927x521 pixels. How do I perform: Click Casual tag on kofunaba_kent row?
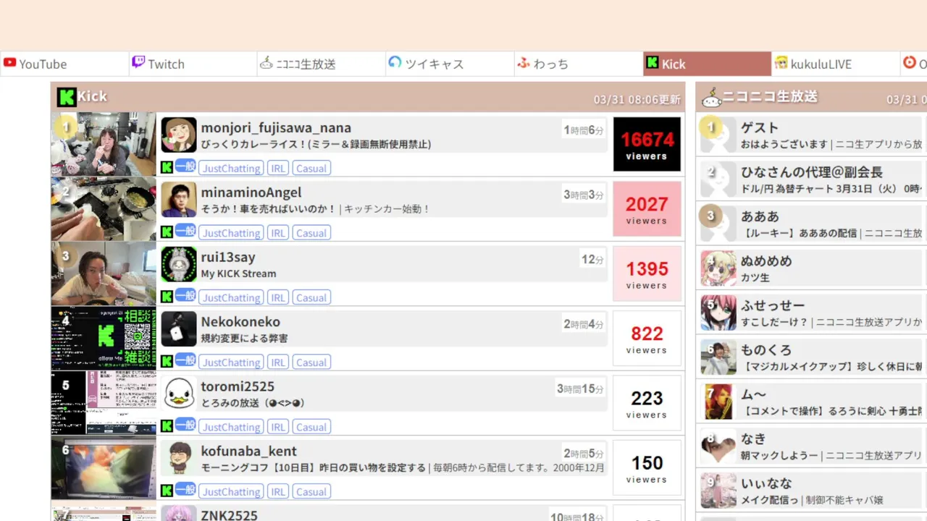(x=311, y=491)
